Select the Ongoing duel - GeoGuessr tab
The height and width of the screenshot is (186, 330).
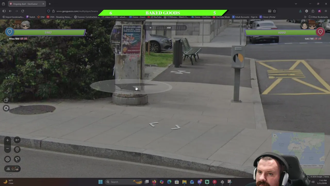click(27, 4)
